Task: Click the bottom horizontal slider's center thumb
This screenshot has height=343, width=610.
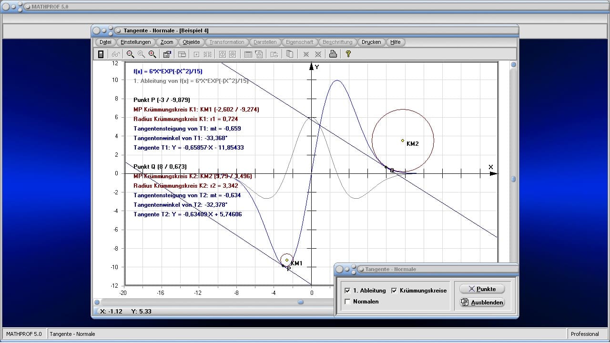Action: click(301, 302)
